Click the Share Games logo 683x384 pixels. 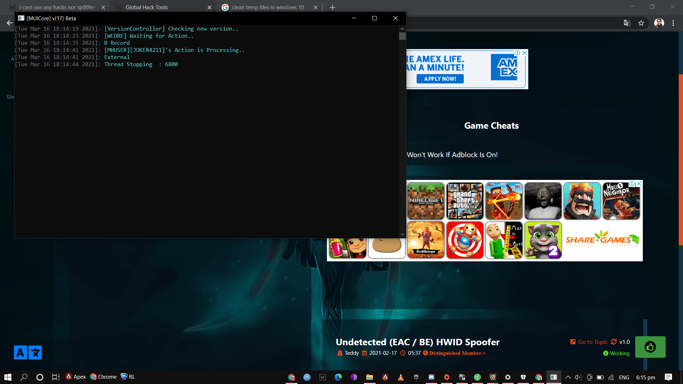[x=602, y=239]
